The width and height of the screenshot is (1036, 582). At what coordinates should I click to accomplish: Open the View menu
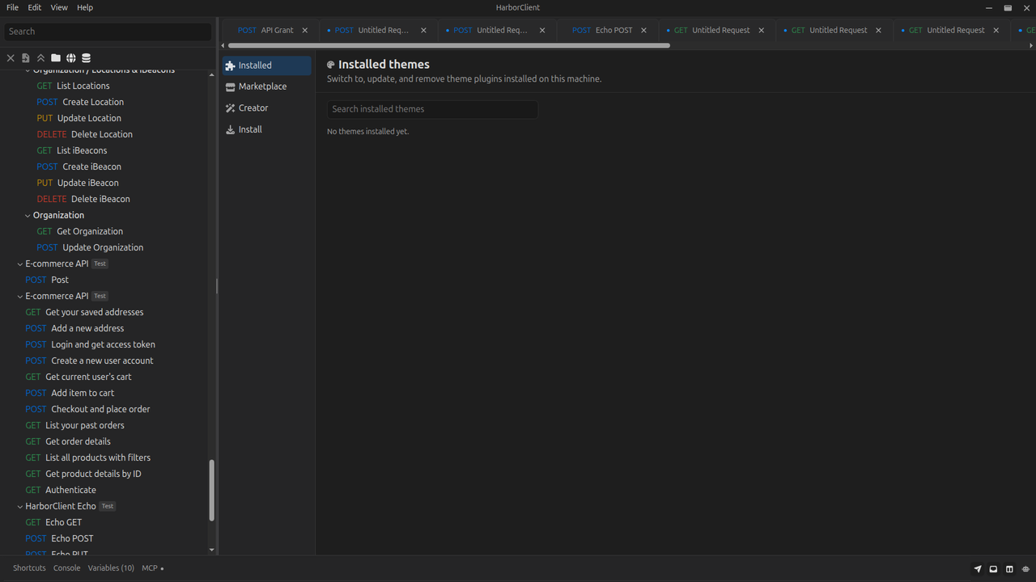pyautogui.click(x=59, y=7)
